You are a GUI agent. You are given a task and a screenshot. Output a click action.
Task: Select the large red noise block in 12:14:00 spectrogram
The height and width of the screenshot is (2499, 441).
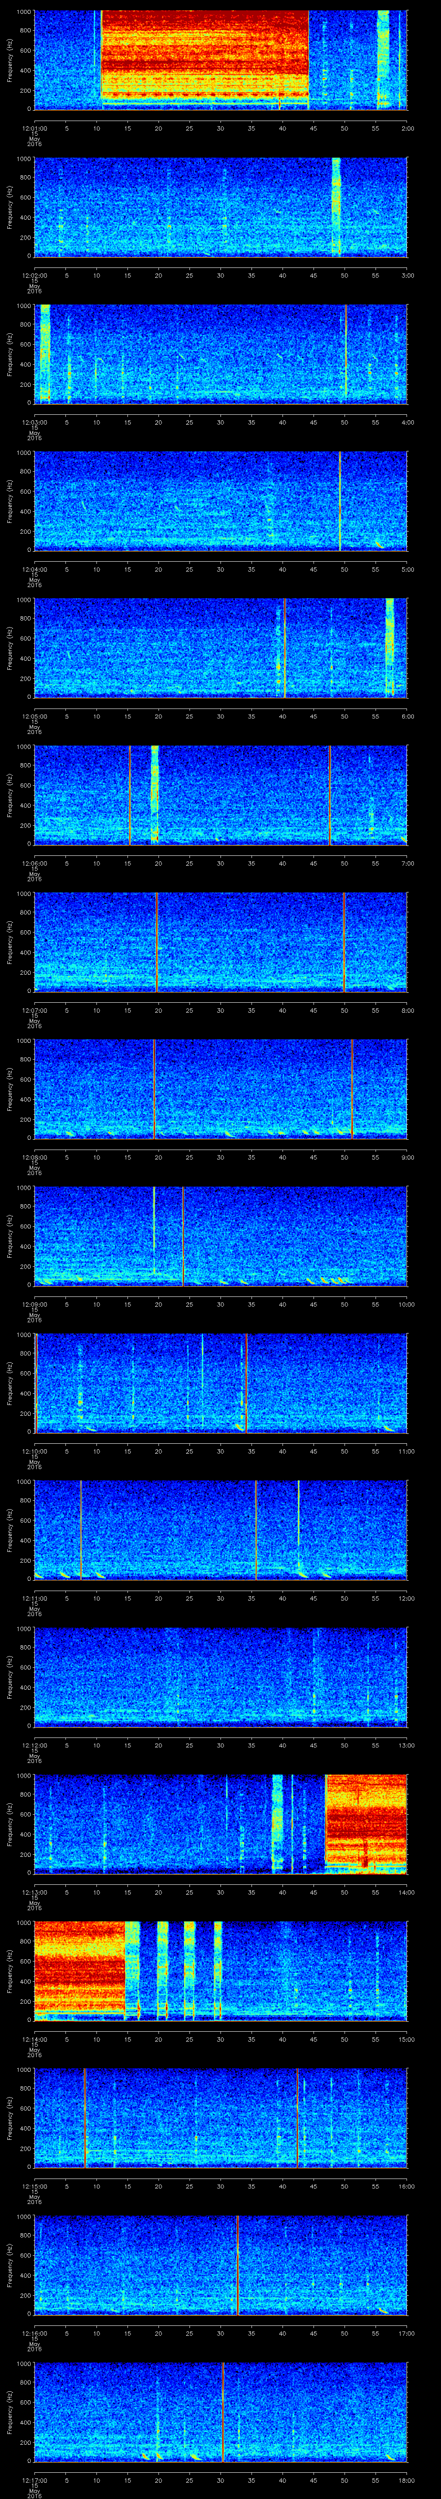pyautogui.click(x=81, y=1966)
